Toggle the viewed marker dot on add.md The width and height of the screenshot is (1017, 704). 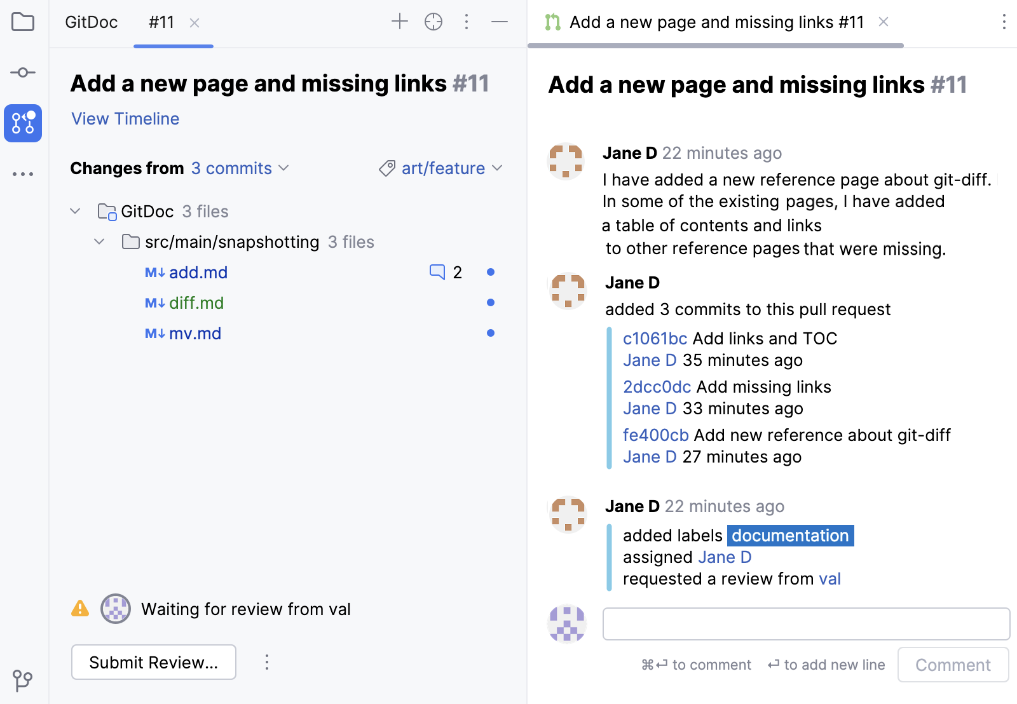coord(490,272)
